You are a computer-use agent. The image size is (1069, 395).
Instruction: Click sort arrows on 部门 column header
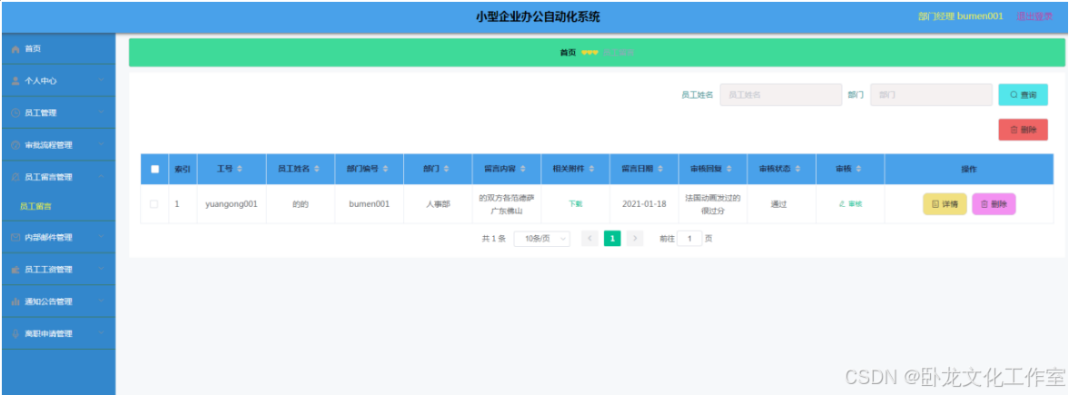446,169
